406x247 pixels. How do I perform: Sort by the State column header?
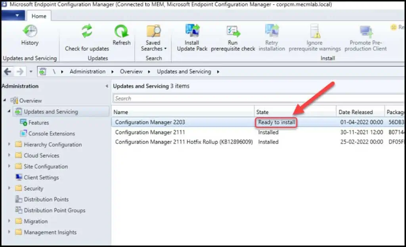pyautogui.click(x=295, y=112)
